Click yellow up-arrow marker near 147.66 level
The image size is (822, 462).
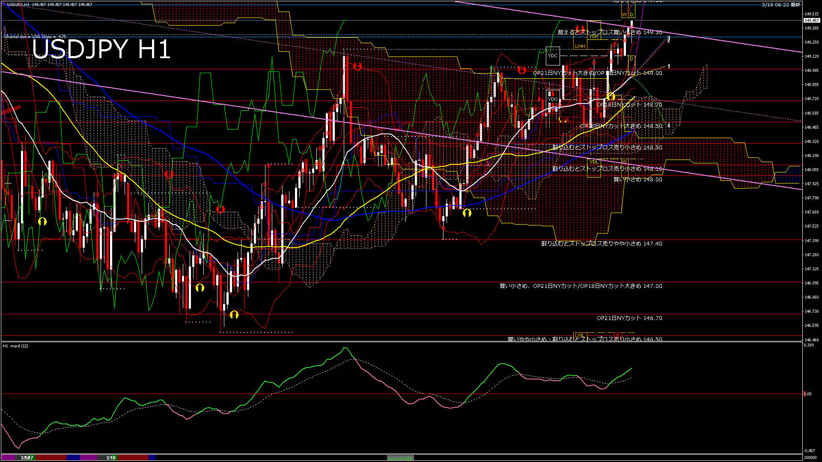pos(467,213)
